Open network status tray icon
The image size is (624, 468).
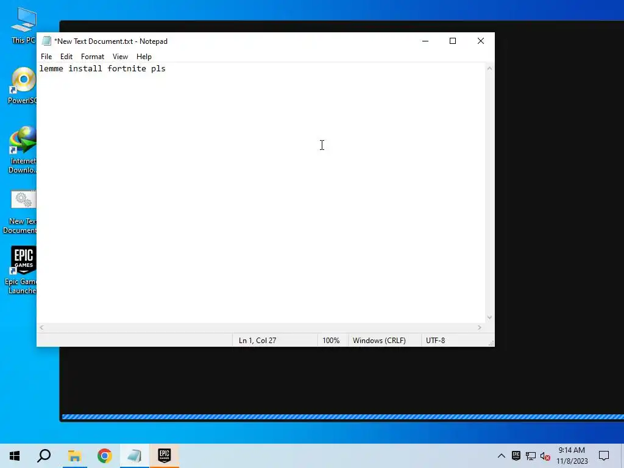(531, 456)
